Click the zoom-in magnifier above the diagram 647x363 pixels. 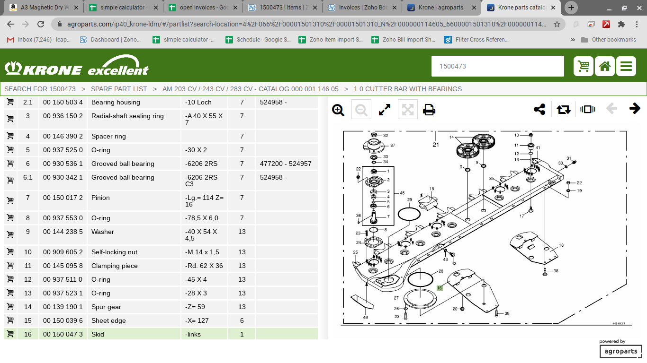coord(338,110)
